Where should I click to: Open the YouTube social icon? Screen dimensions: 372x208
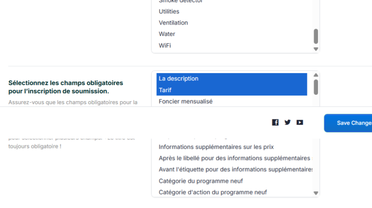click(x=300, y=122)
